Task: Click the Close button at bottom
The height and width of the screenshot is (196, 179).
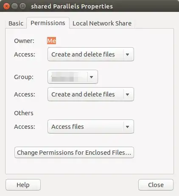Action: click(x=156, y=185)
